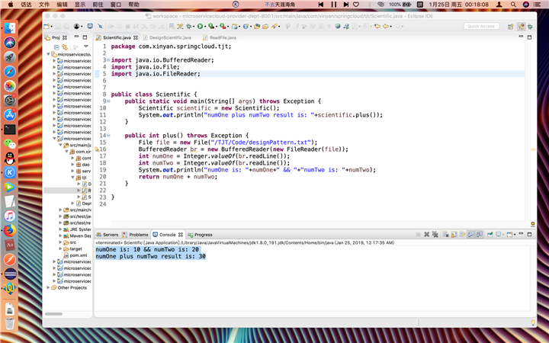This screenshot has height=343, width=549.
Task: Open Finder from the Dock
Action: 10,28
